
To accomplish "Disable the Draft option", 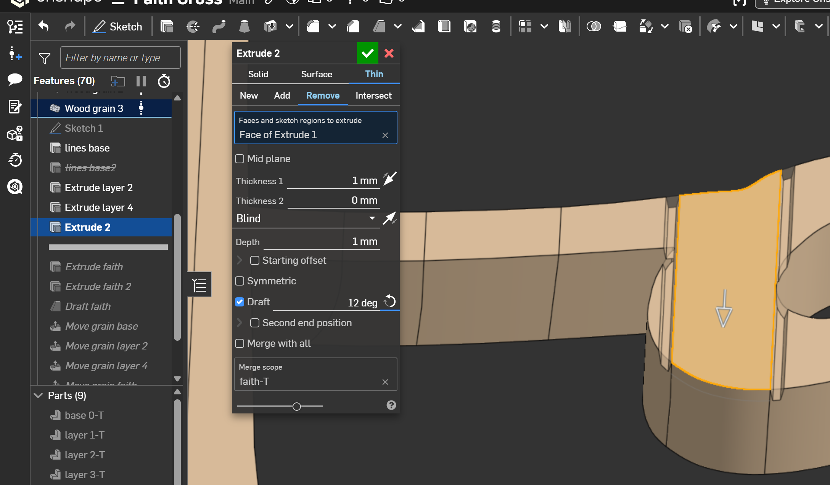I will tap(240, 302).
